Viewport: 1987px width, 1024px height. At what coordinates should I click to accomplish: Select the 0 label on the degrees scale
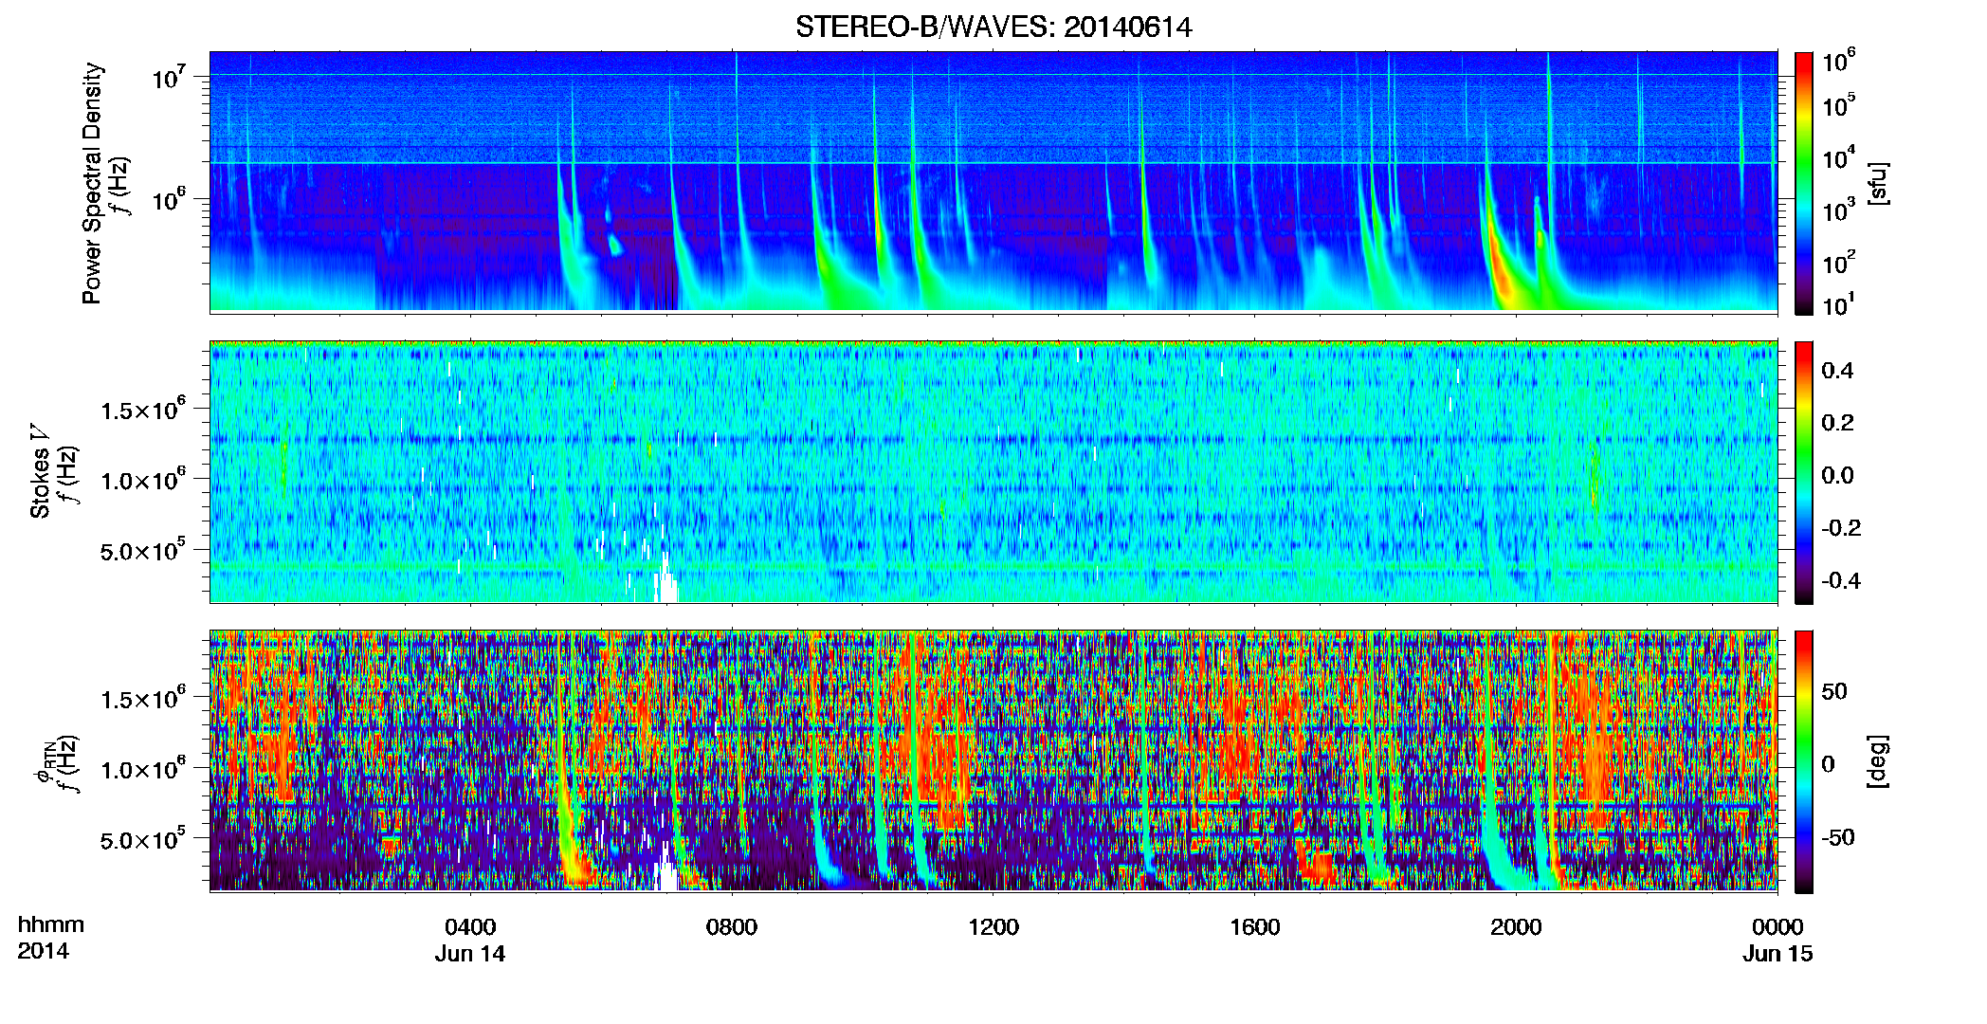click(1828, 764)
